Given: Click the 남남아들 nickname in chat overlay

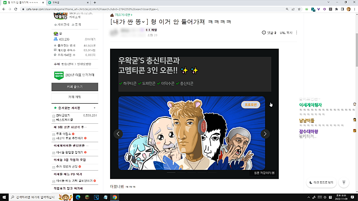Looking at the screenshot, I should pos(307,121).
